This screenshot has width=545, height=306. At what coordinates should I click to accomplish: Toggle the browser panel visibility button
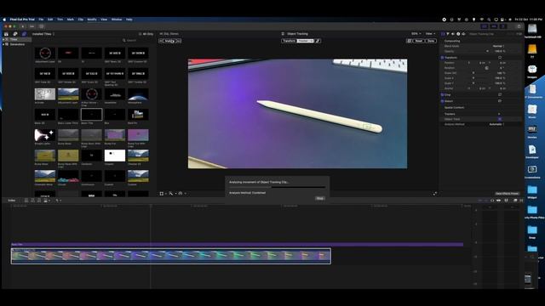tap(485, 26)
